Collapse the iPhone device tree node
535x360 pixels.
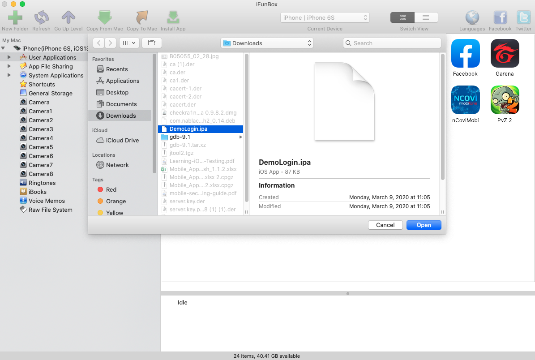tap(3, 48)
